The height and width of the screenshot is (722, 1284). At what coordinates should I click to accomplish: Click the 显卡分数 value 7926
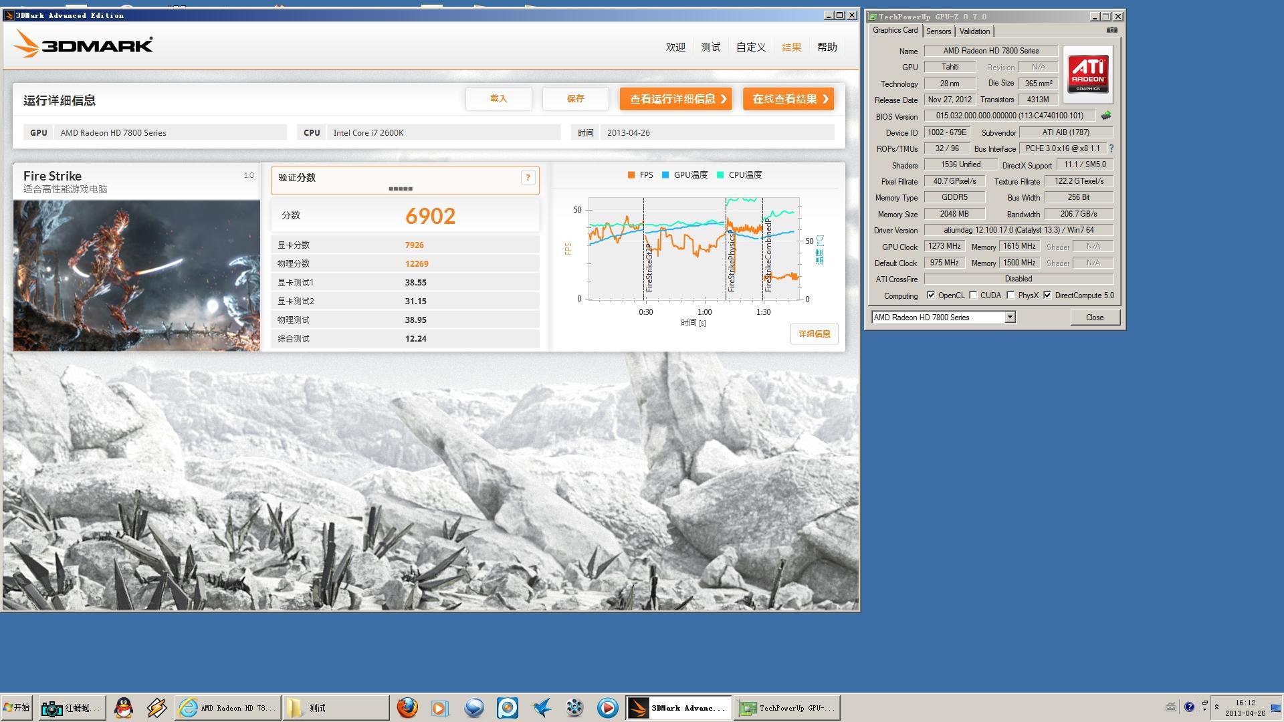click(x=414, y=245)
